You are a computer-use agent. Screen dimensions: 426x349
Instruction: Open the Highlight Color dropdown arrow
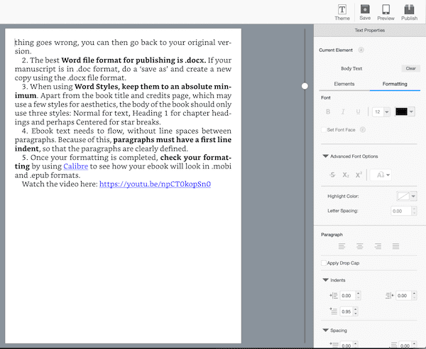(413, 196)
